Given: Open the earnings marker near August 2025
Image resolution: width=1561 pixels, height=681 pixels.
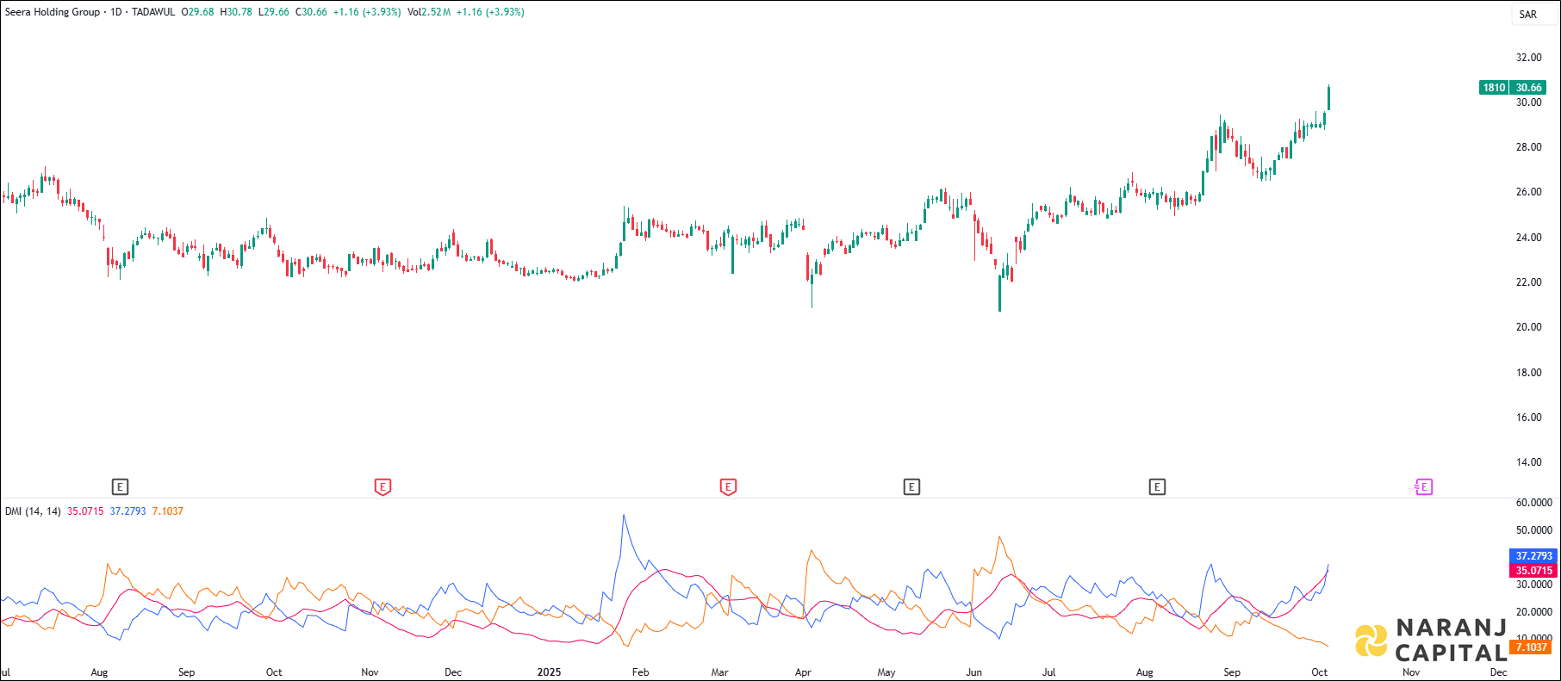Looking at the screenshot, I should click(x=1157, y=487).
